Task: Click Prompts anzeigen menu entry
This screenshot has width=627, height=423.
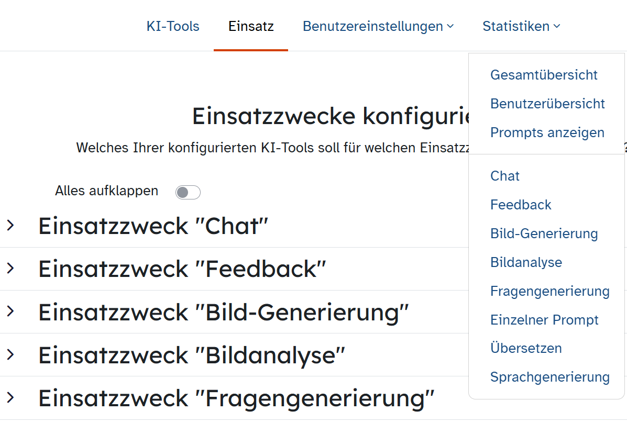Action: (547, 132)
